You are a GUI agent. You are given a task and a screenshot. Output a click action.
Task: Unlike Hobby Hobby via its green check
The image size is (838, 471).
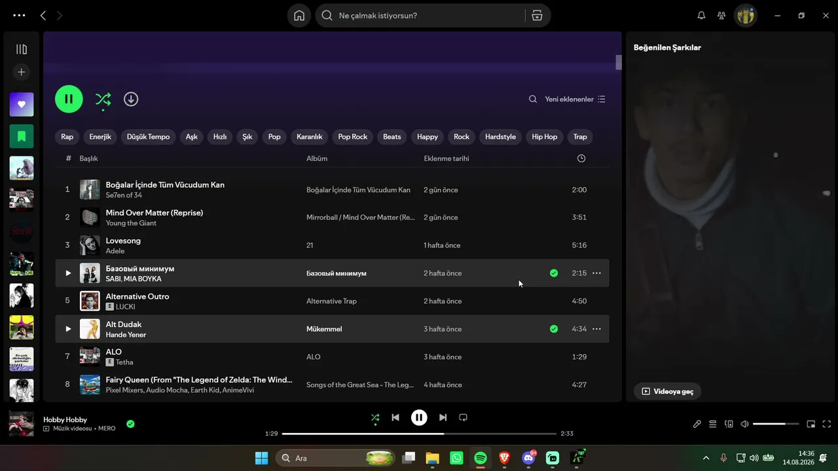click(130, 424)
